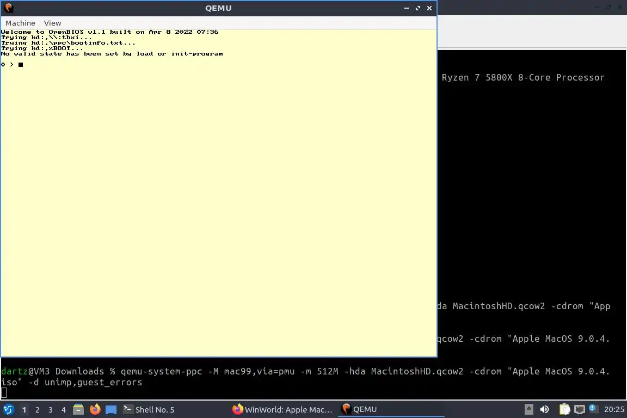Open removable media tray icon
This screenshot has width=627, height=418.
pyautogui.click(x=528, y=410)
